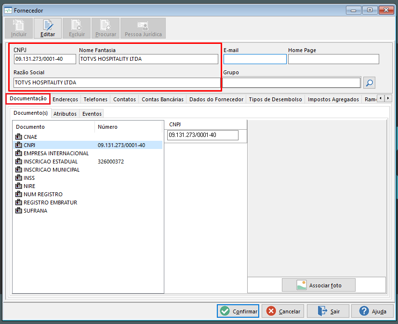Focus the CNPJ field in document detail pane
Viewport: 398px width, 324px height.
pyautogui.click(x=203, y=135)
